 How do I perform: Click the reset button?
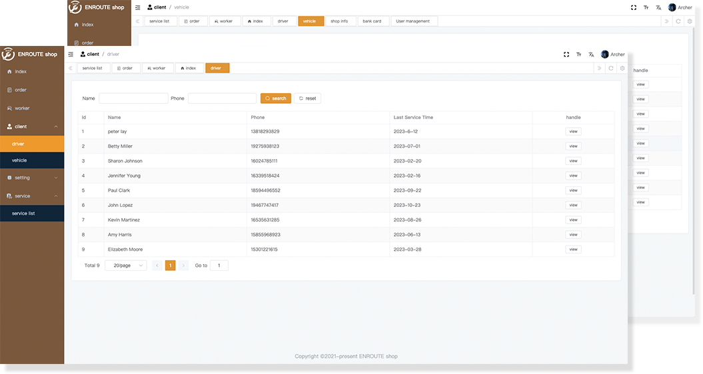tap(307, 98)
